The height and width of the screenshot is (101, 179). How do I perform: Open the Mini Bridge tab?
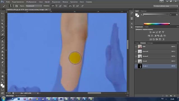coord(10,96)
